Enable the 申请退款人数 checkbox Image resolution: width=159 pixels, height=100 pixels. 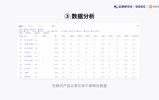click(33, 33)
